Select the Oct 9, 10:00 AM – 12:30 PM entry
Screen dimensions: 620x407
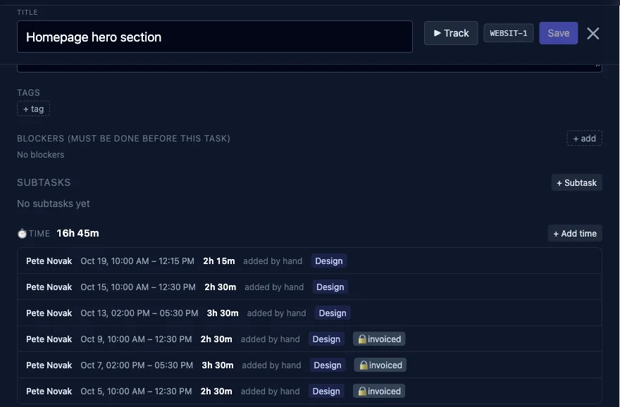[309, 339]
